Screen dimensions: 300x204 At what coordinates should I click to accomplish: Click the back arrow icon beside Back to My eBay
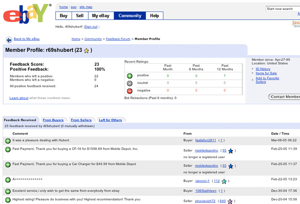pyautogui.click(x=9, y=39)
